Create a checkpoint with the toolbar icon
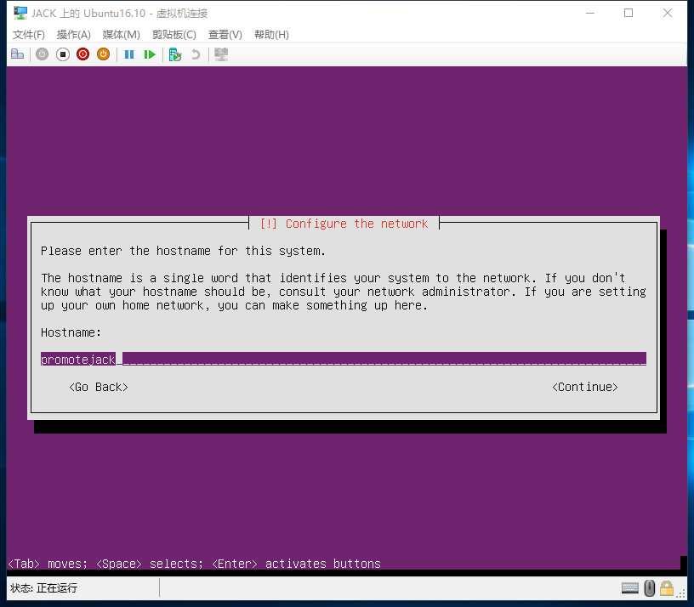This screenshot has width=694, height=607. (175, 54)
